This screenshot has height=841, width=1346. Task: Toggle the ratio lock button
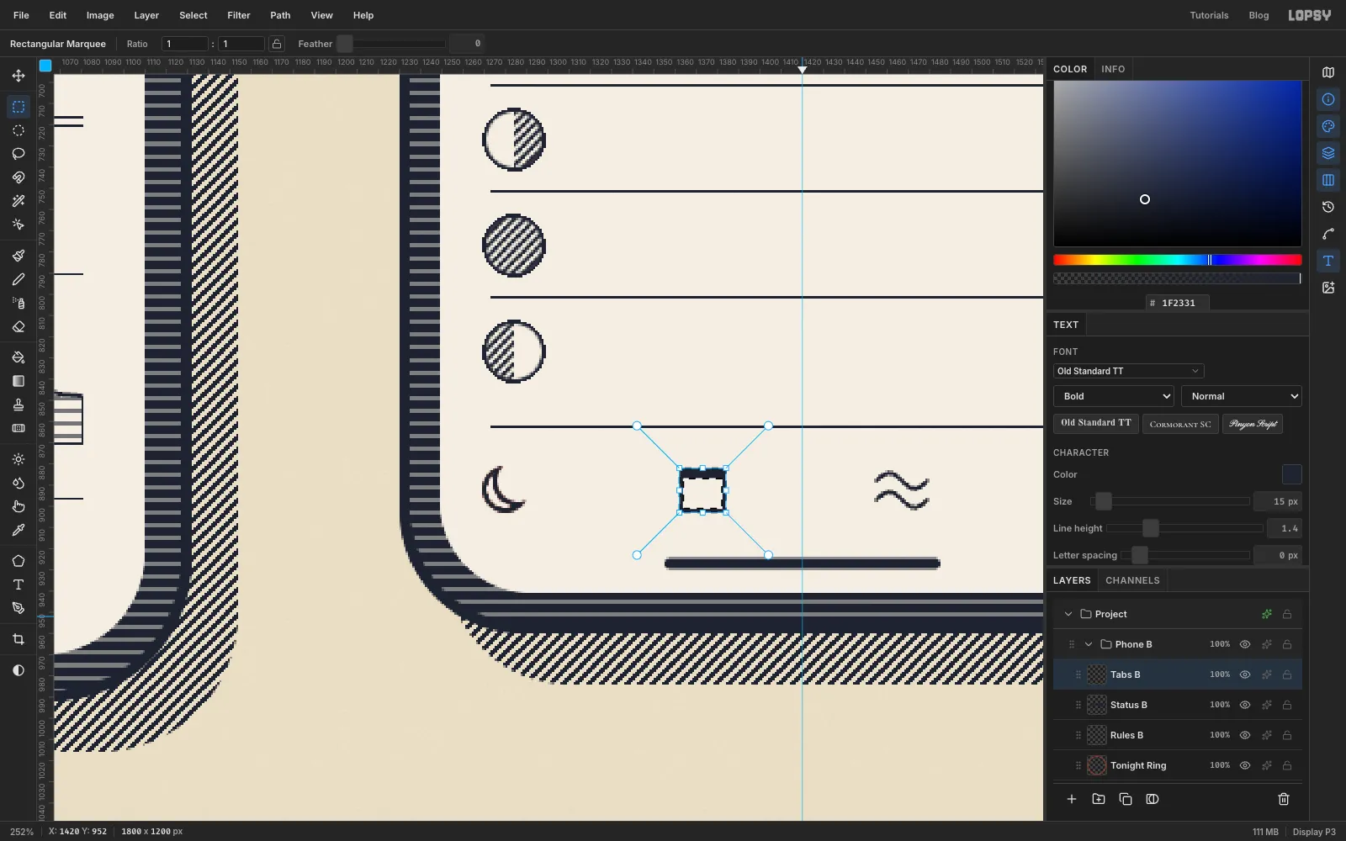[x=277, y=44]
